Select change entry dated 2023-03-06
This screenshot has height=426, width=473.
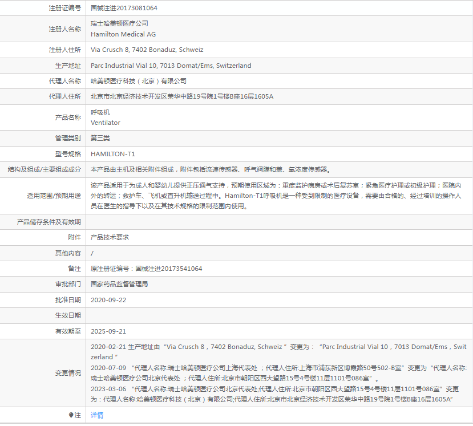coord(274,394)
